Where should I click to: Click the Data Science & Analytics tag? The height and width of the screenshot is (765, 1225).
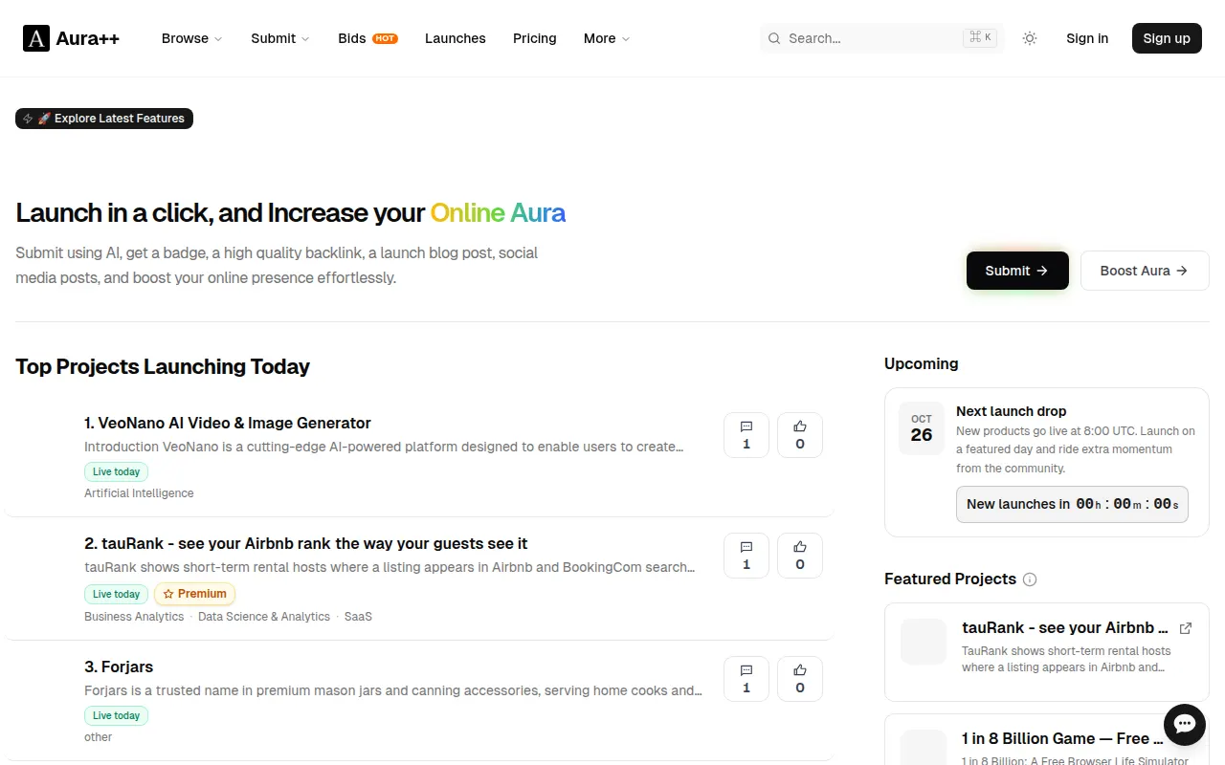point(264,617)
